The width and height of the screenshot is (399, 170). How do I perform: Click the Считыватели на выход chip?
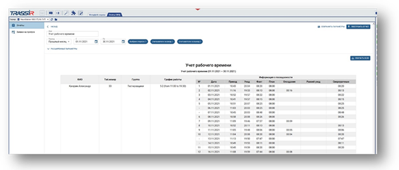pyautogui.click(x=190, y=41)
